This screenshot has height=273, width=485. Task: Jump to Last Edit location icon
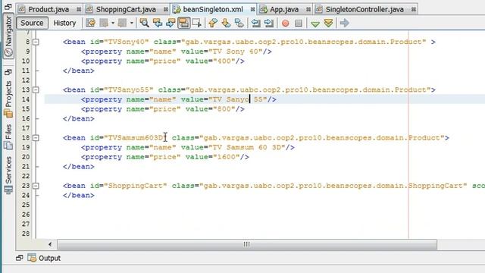pos(91,23)
